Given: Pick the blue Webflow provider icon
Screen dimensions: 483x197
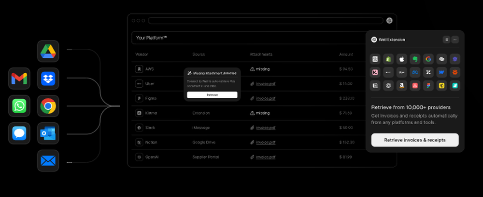Looking at the screenshot, I should 441,72.
